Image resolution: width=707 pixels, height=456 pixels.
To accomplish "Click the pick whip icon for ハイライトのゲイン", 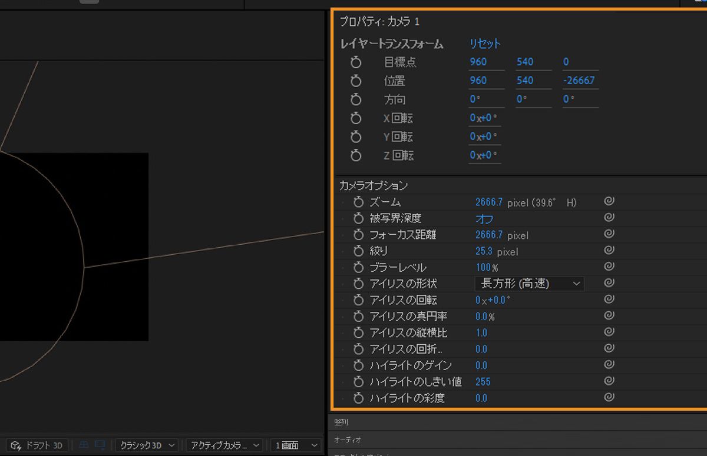I will pyautogui.click(x=609, y=365).
